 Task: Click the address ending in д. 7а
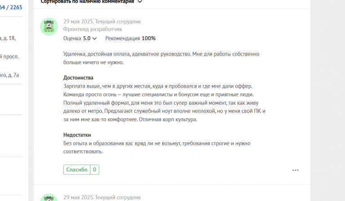tap(9, 75)
